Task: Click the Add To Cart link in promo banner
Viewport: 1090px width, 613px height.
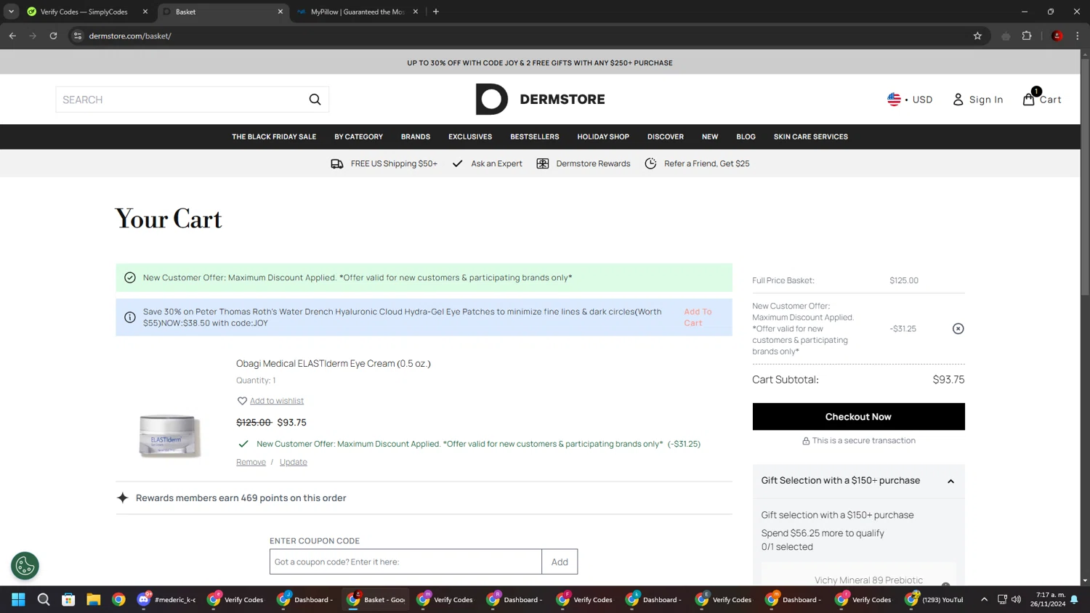Action: [x=698, y=317]
